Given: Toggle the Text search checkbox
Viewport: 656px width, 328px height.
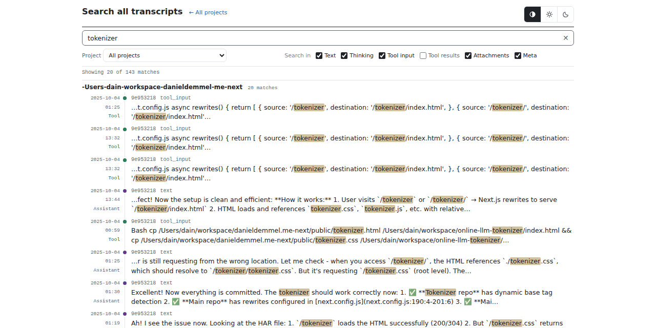Looking at the screenshot, I should click(x=319, y=55).
